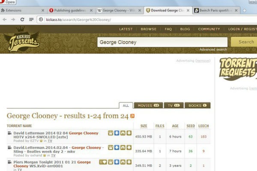Click crown verified icon in Sting Beatles week row
The height and width of the screenshot is (171, 257).
(111, 147)
